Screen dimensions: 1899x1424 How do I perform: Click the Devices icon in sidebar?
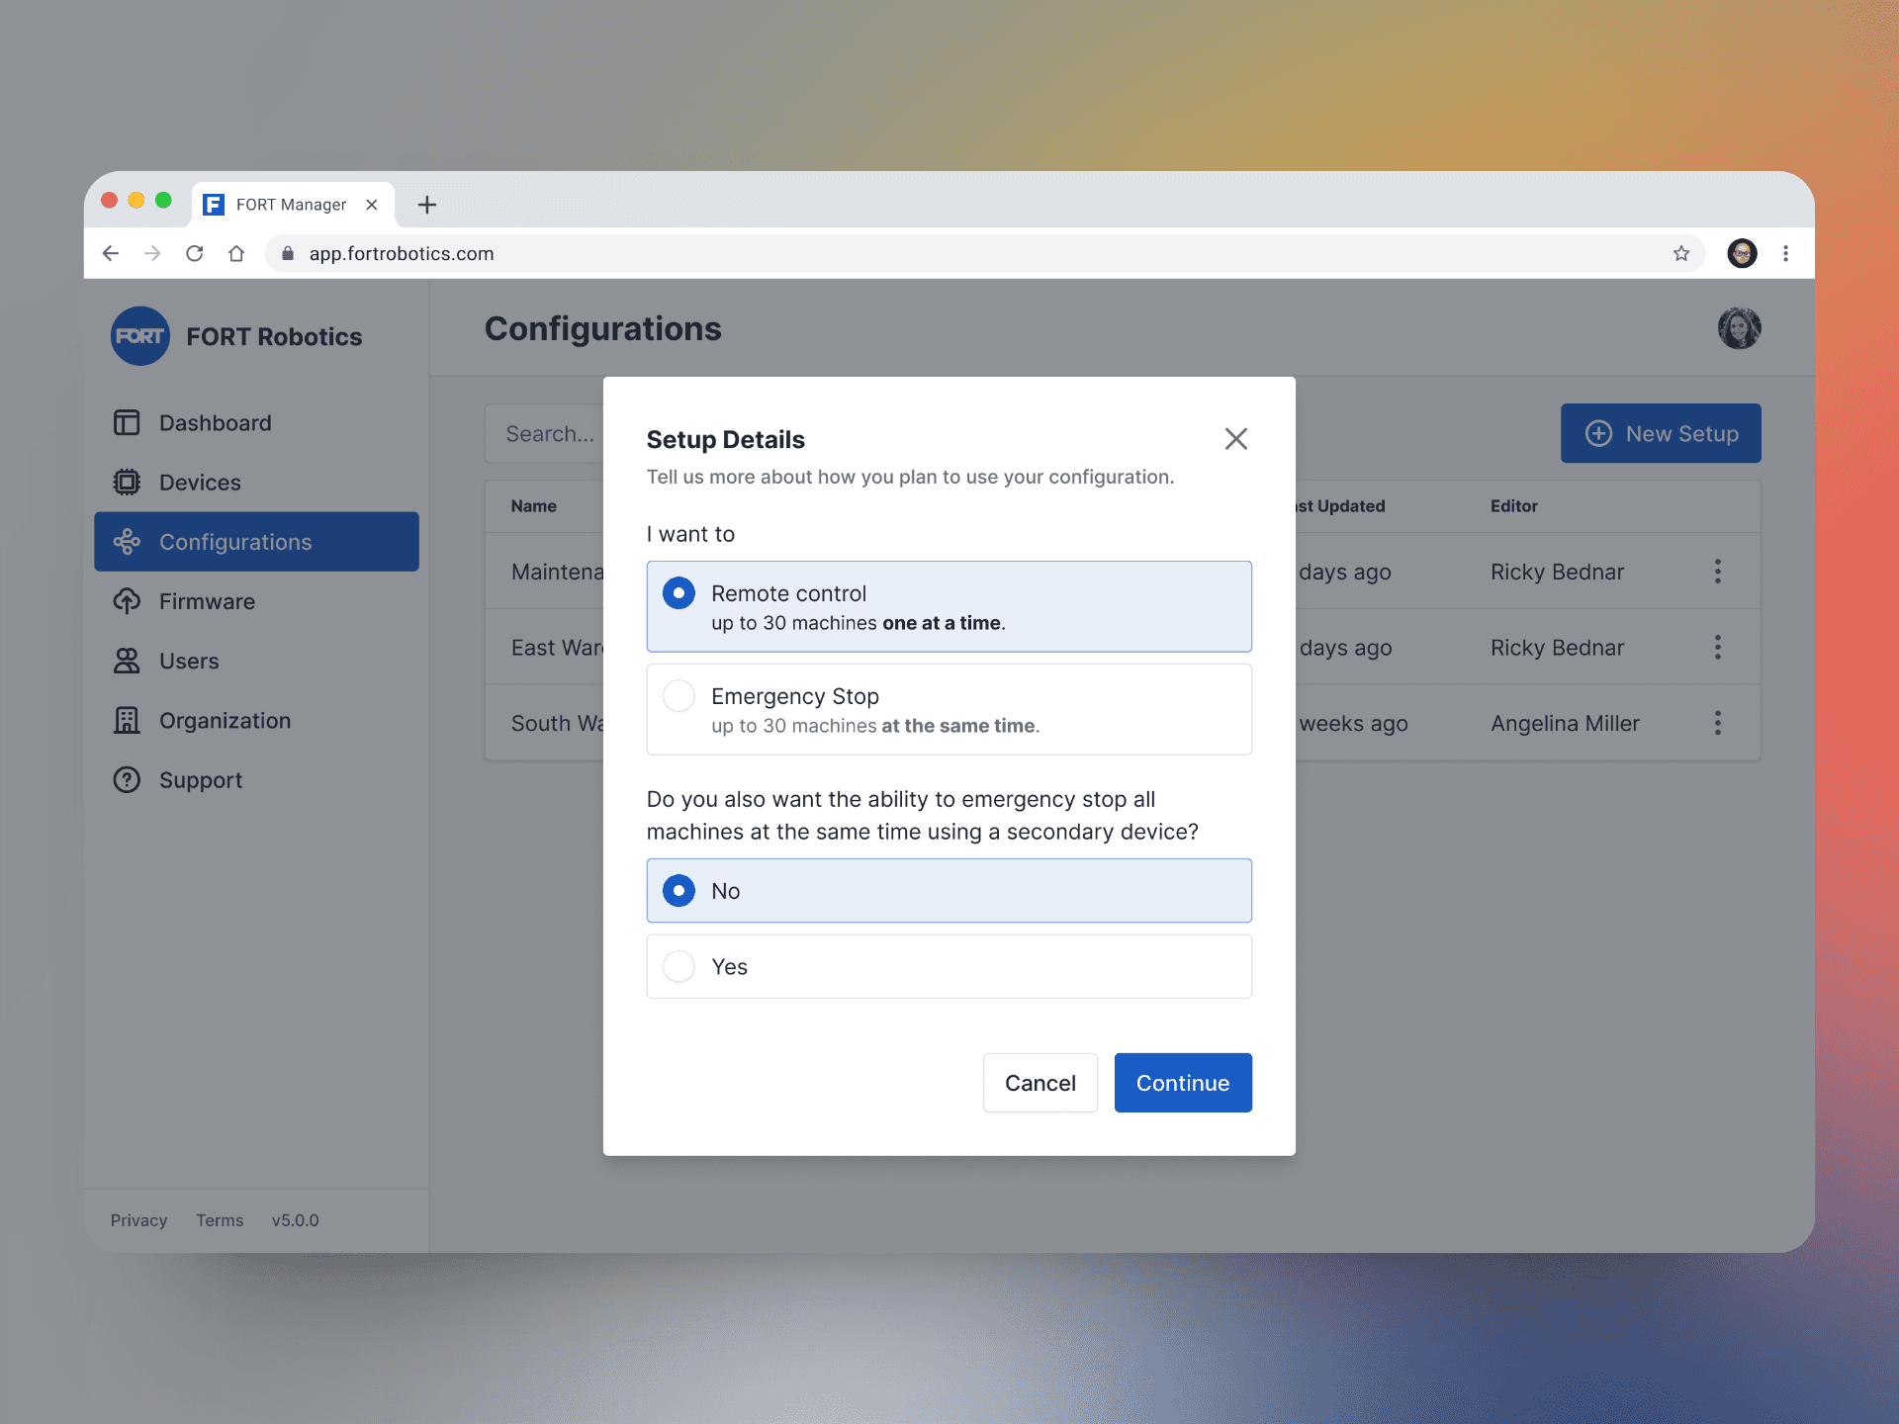pos(128,482)
